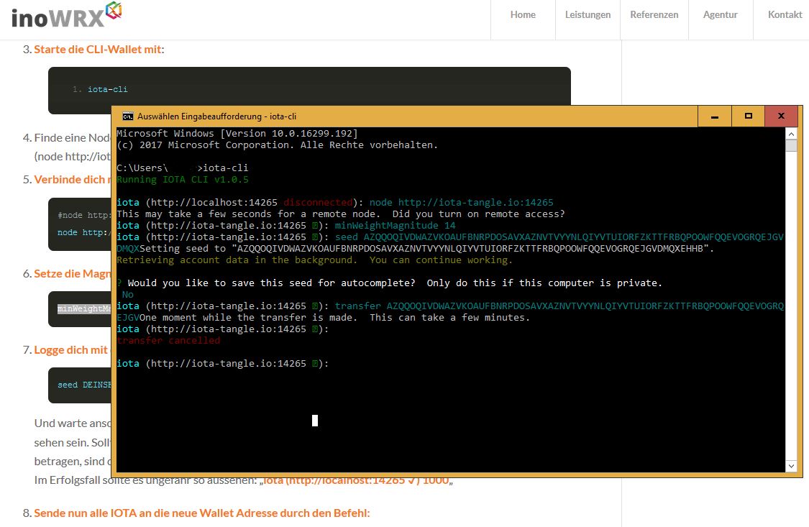Image resolution: width=809 pixels, height=527 pixels.
Task: Open the Leistungen menu item
Action: [x=588, y=15]
